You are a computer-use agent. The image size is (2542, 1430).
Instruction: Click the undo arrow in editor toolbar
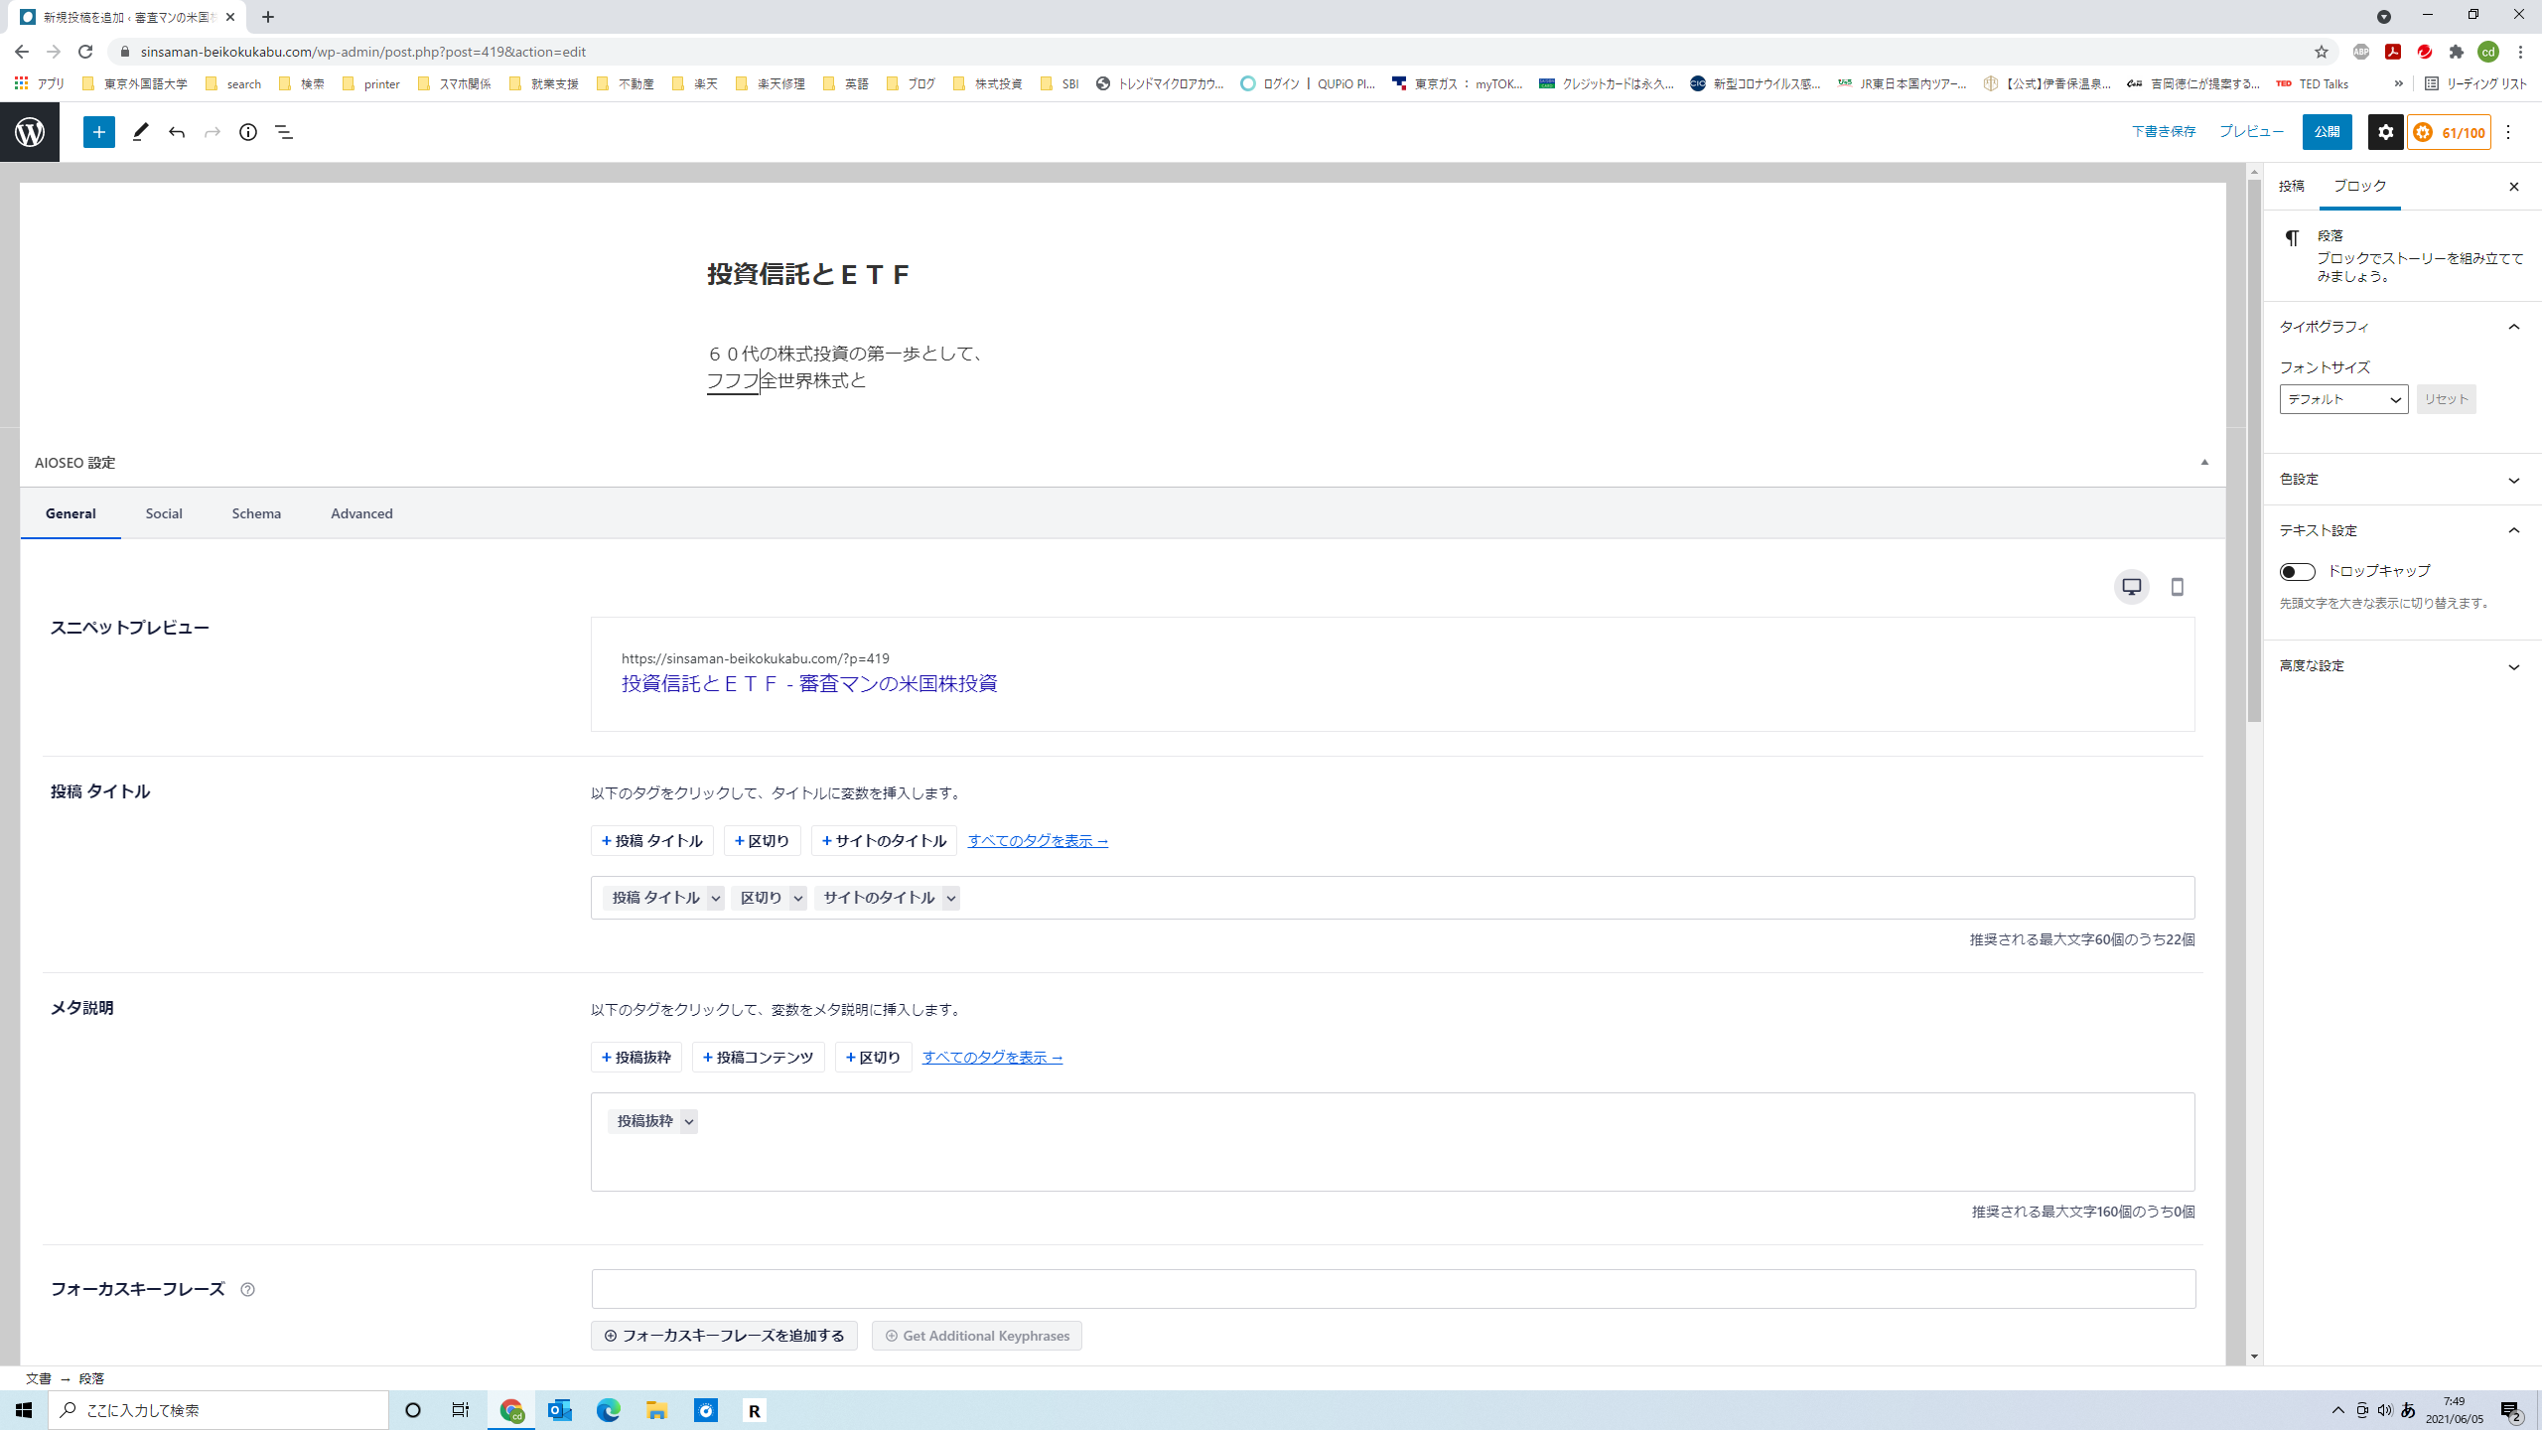(x=177, y=132)
